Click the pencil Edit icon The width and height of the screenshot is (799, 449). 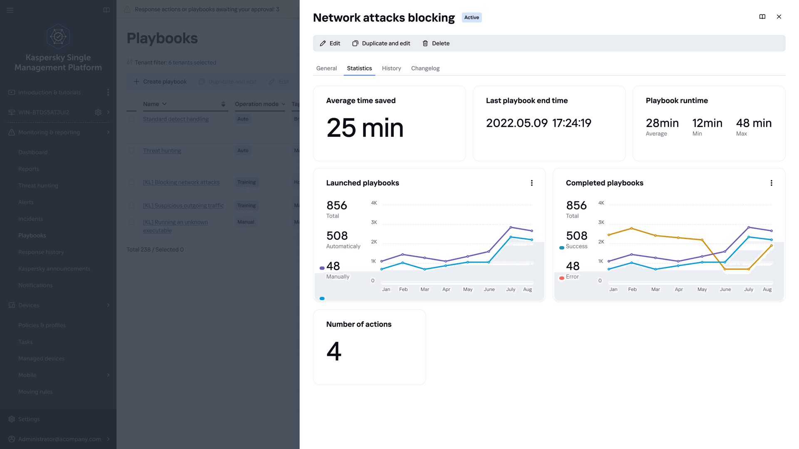(x=323, y=43)
